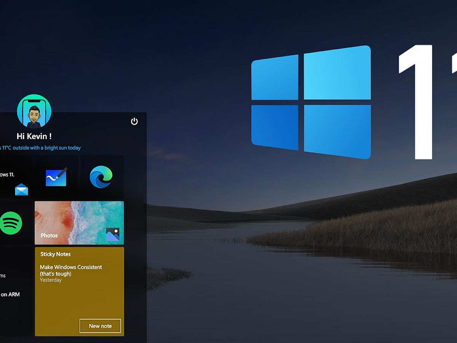Image resolution: width=457 pixels, height=343 pixels.
Task: Launch the Spotify app icon
Action: point(11,223)
